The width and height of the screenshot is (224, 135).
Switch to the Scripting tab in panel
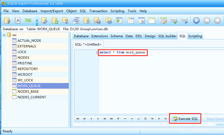coord(195,36)
